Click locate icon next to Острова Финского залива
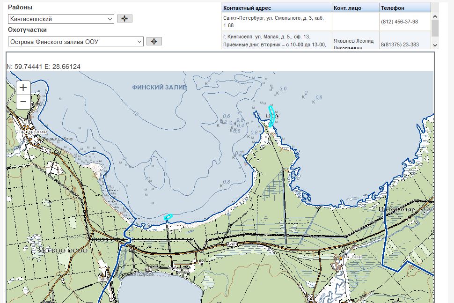Image resolution: width=454 pixels, height=303 pixels. [x=154, y=42]
